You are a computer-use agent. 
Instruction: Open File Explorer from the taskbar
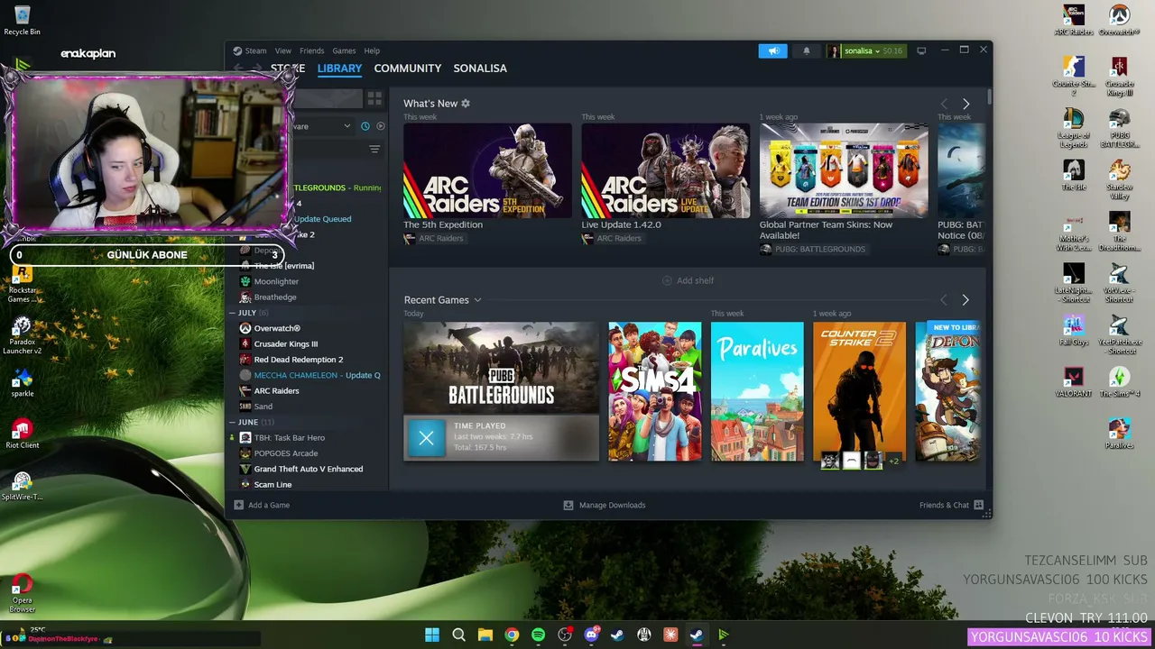(x=485, y=635)
